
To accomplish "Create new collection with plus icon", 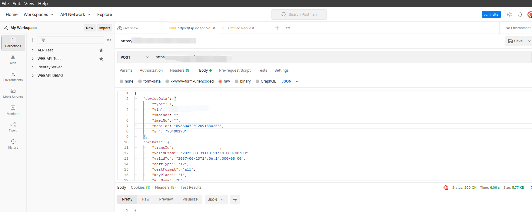I will tap(33, 40).
